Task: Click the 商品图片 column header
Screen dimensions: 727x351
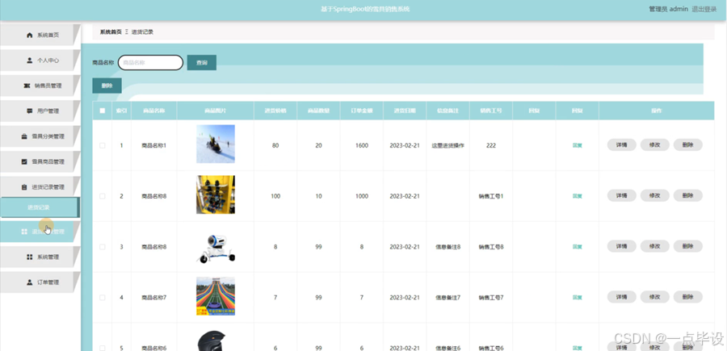Action: [x=215, y=111]
